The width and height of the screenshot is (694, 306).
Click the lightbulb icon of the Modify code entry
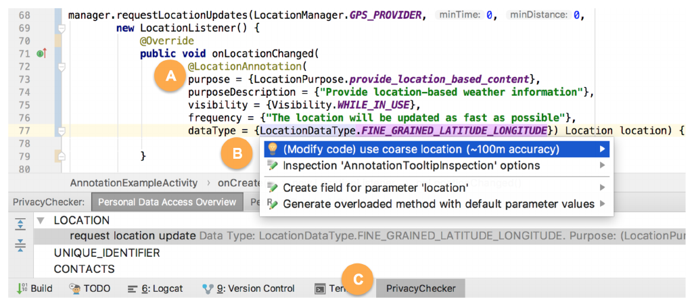(273, 149)
